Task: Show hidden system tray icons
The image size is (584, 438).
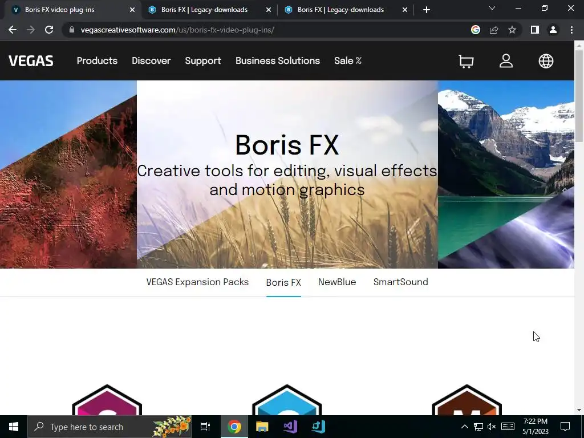Action: click(464, 427)
